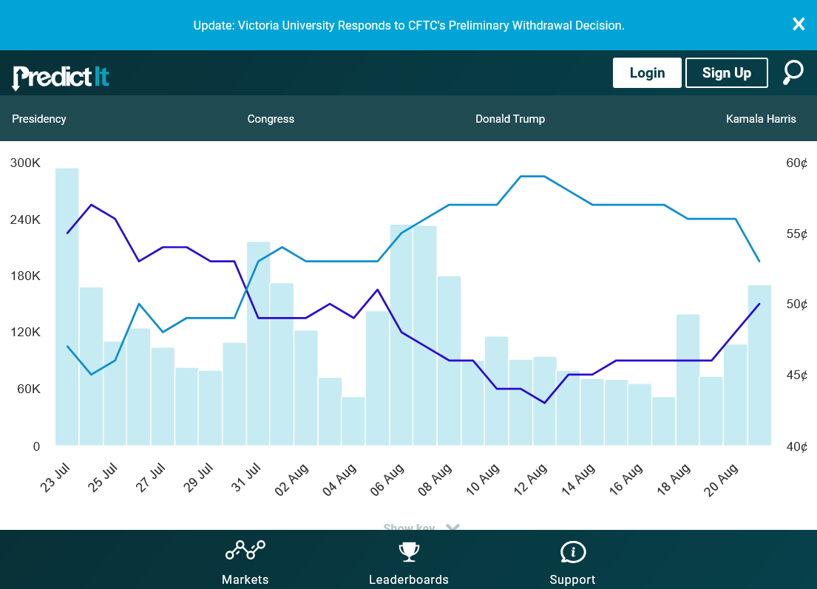The image size is (817, 589).
Task: Click the Sign Up button
Action: (x=726, y=72)
